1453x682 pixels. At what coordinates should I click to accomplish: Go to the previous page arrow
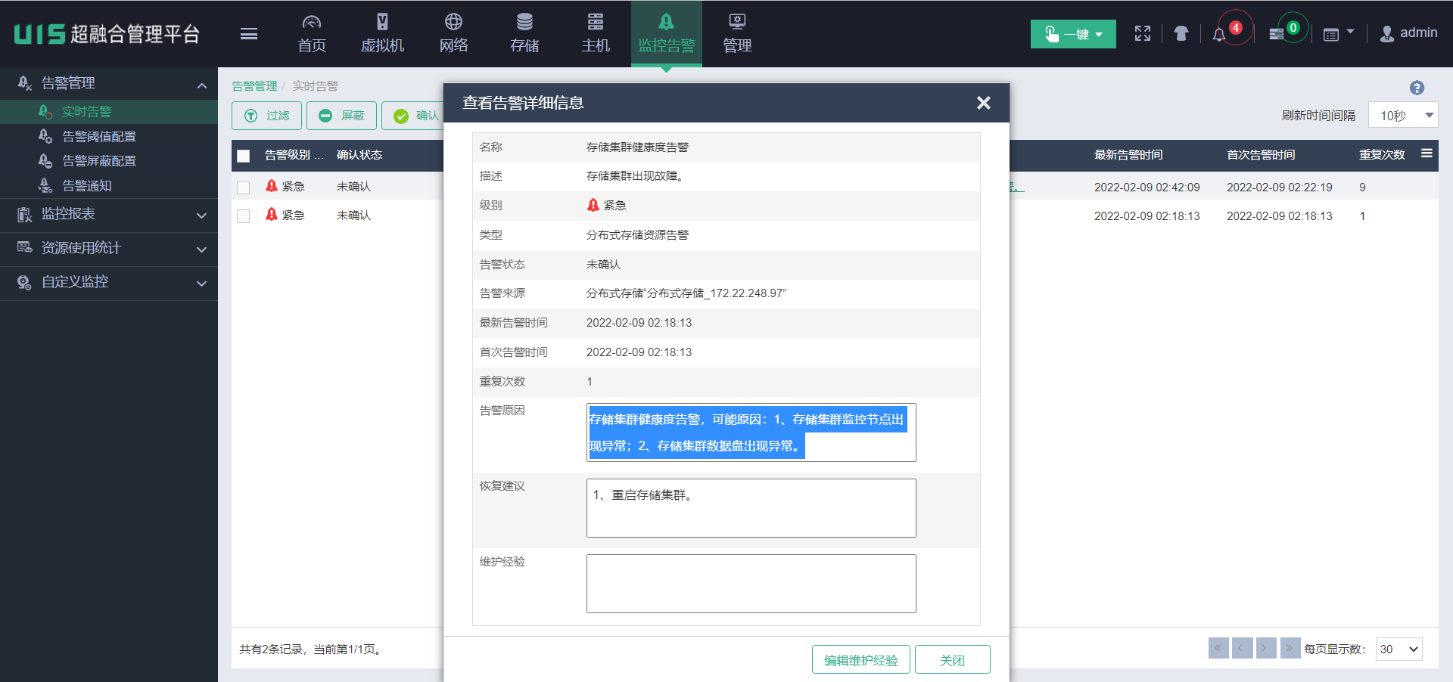(x=1242, y=649)
